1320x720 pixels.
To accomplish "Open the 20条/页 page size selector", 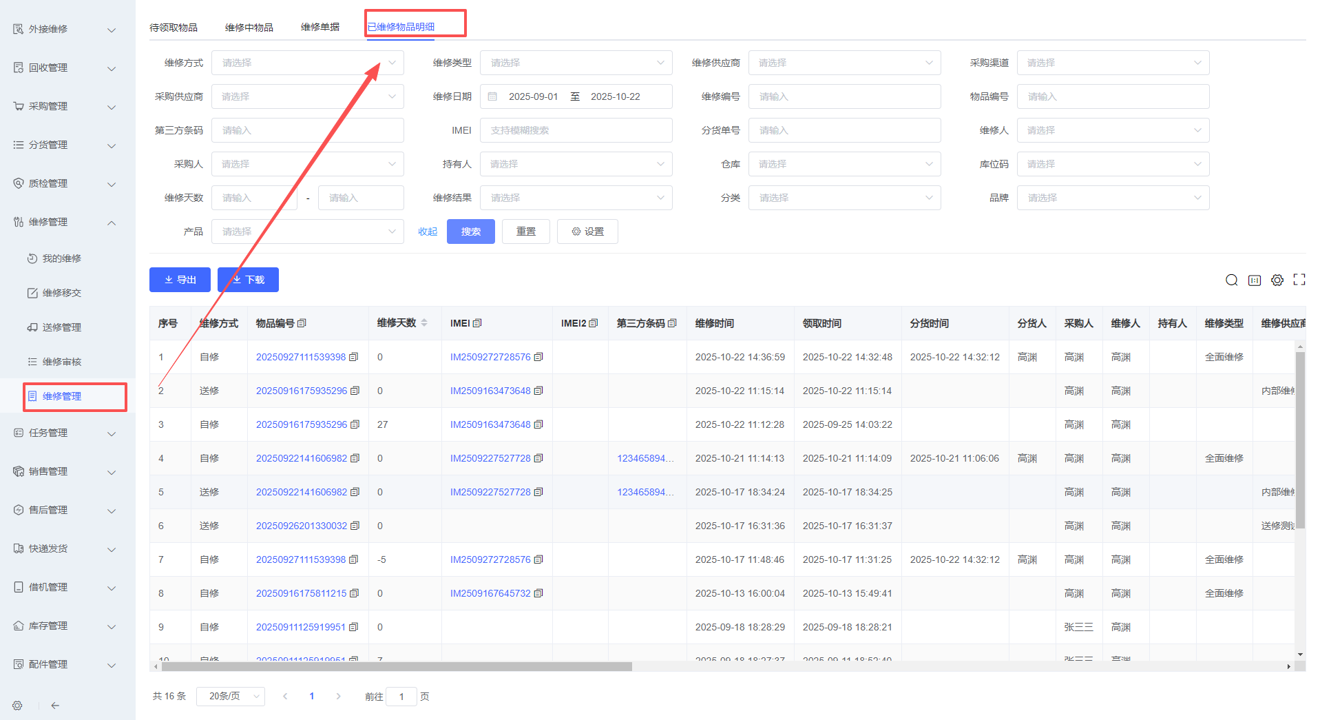I will pyautogui.click(x=230, y=697).
